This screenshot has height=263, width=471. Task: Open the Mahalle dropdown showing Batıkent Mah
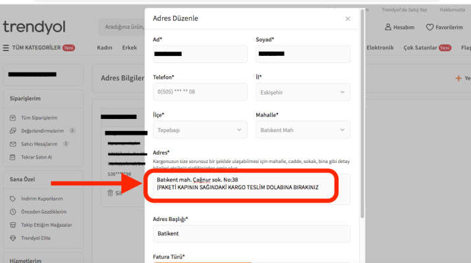[302, 130]
